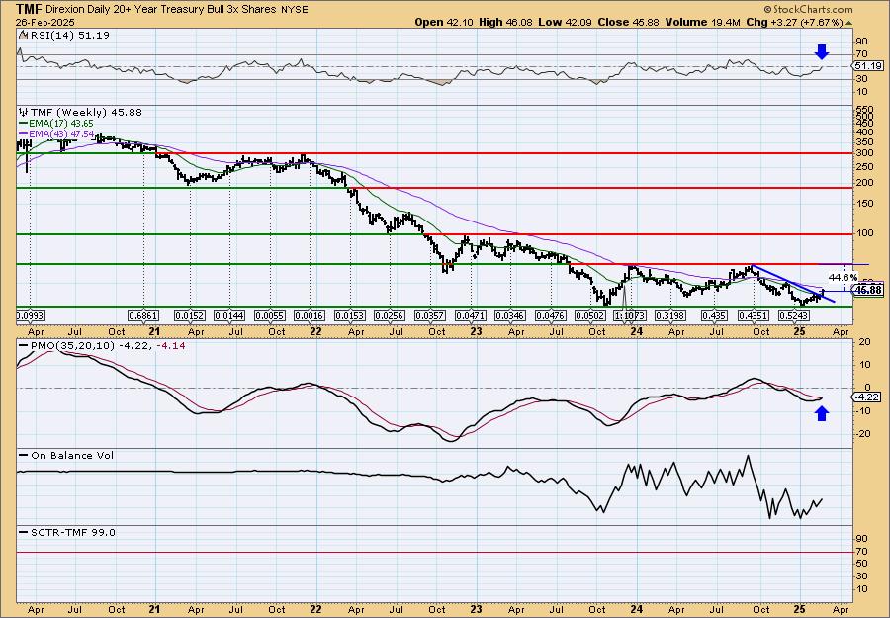Click the 0.0152 distribution box
The height and width of the screenshot is (618, 890).
[190, 315]
